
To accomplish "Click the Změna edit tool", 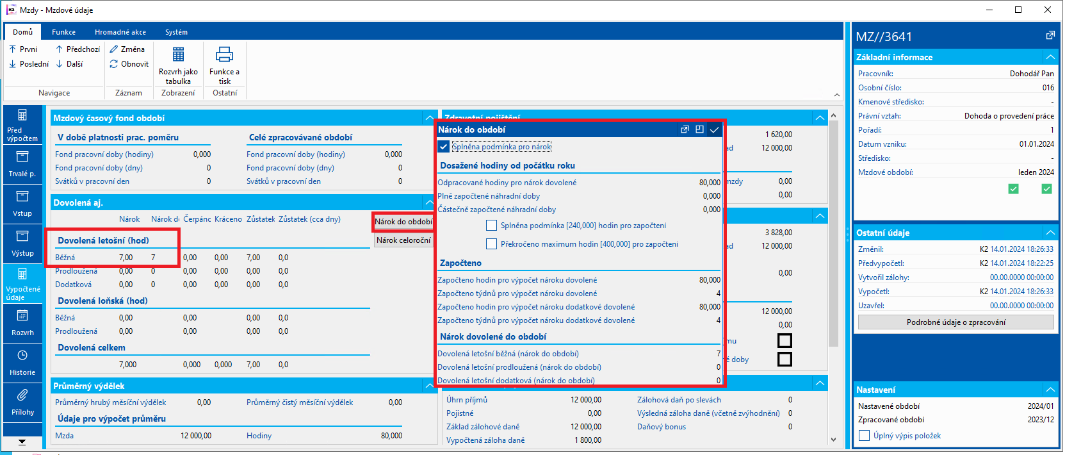I will click(x=127, y=49).
